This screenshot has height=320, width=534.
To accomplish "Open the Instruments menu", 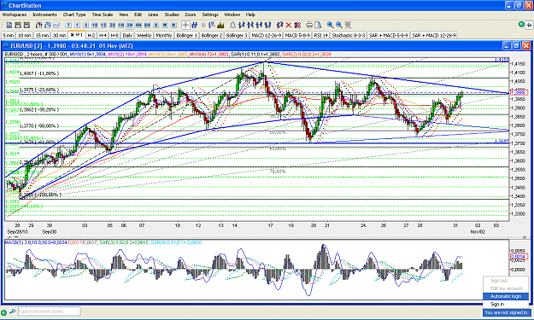I will tap(45, 15).
